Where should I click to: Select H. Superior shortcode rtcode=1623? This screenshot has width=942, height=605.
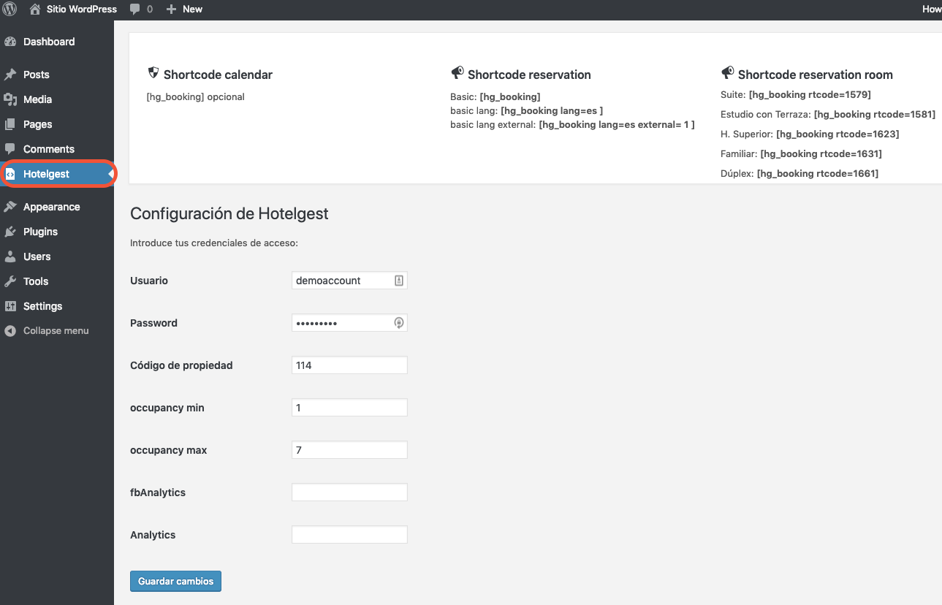[x=810, y=134]
